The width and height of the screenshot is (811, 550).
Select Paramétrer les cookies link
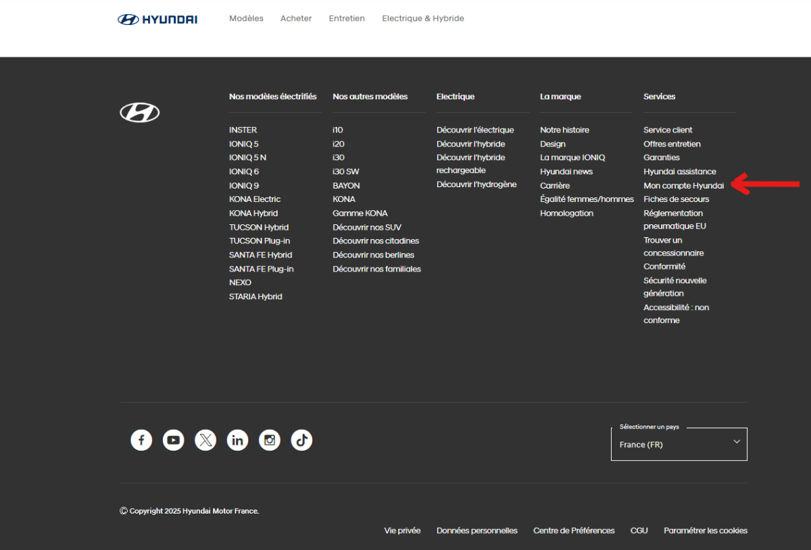tap(705, 530)
